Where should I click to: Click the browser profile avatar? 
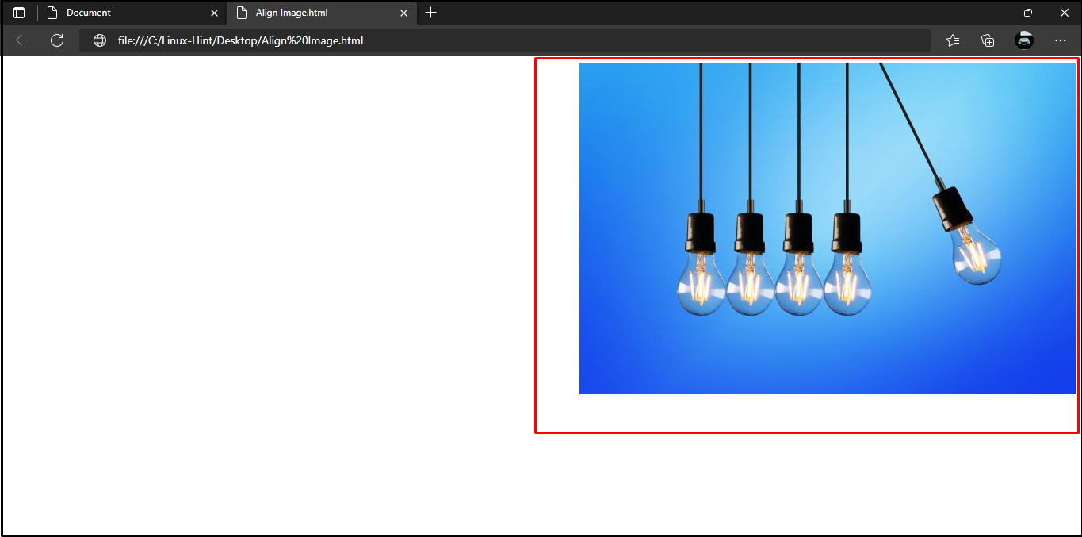[1024, 40]
